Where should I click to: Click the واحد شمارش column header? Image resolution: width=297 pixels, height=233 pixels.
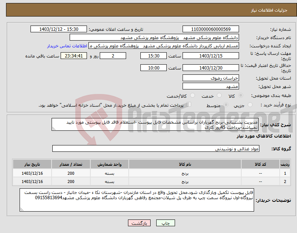[x=110, y=164]
